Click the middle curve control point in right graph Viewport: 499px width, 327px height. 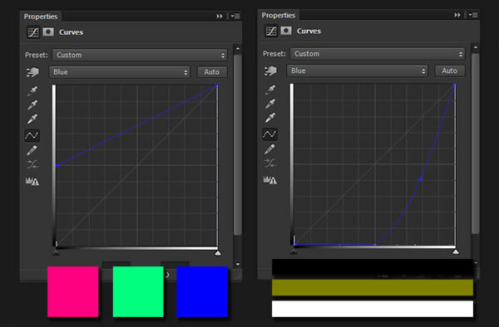click(x=420, y=179)
